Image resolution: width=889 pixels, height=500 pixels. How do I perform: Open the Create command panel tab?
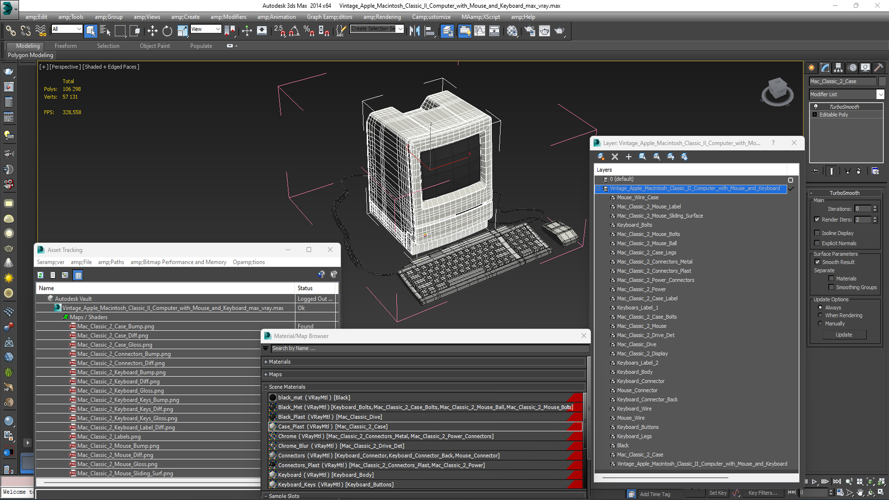[812, 68]
